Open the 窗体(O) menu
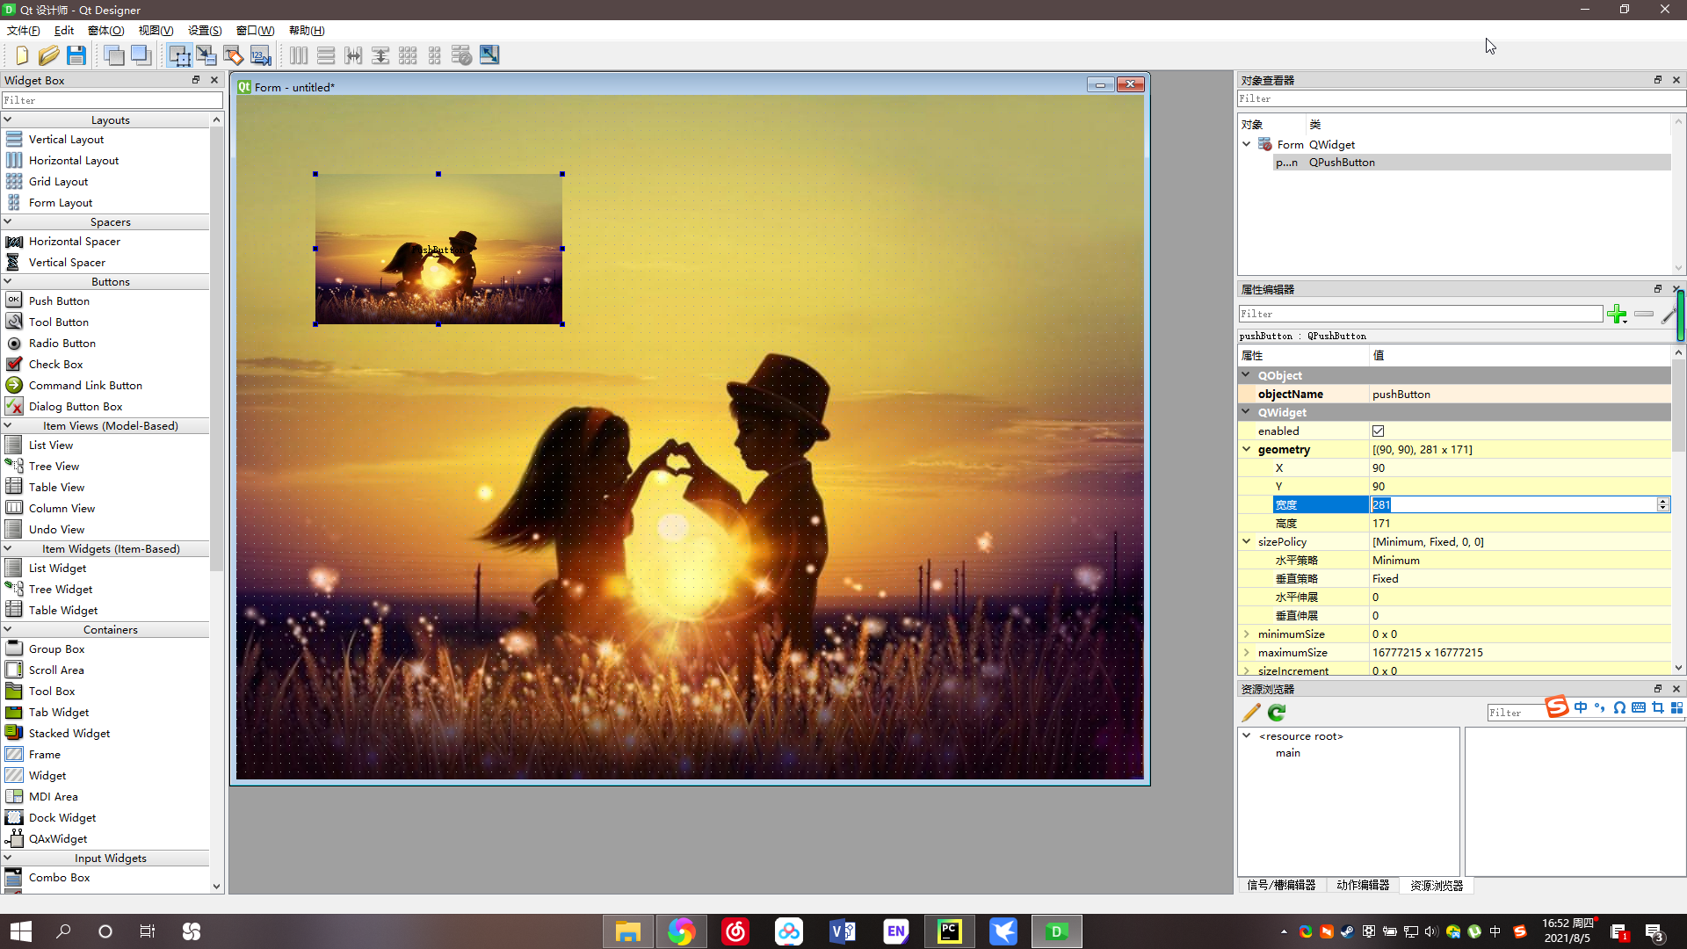The width and height of the screenshot is (1687, 949). click(105, 31)
